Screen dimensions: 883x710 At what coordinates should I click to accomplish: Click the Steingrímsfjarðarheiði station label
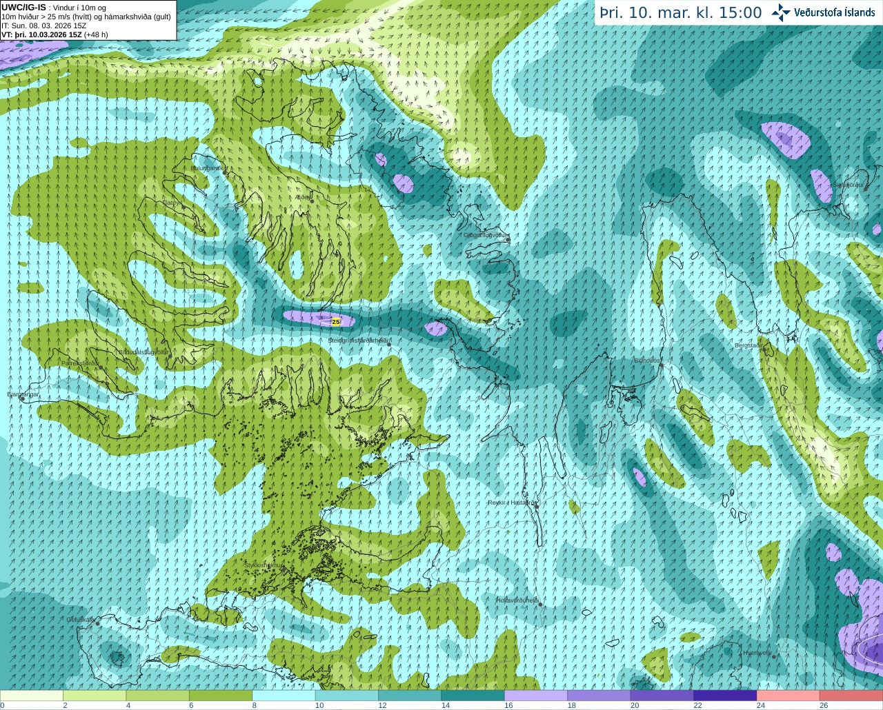pos(359,341)
